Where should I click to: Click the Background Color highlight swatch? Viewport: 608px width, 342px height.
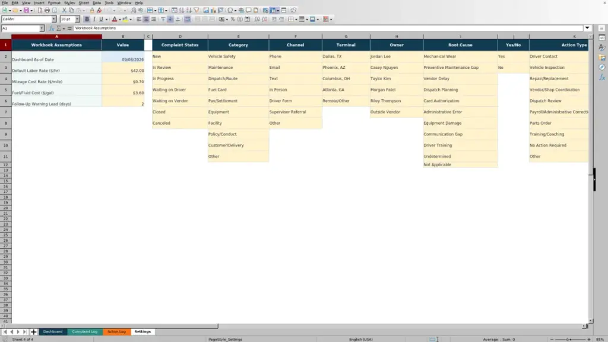point(125,19)
